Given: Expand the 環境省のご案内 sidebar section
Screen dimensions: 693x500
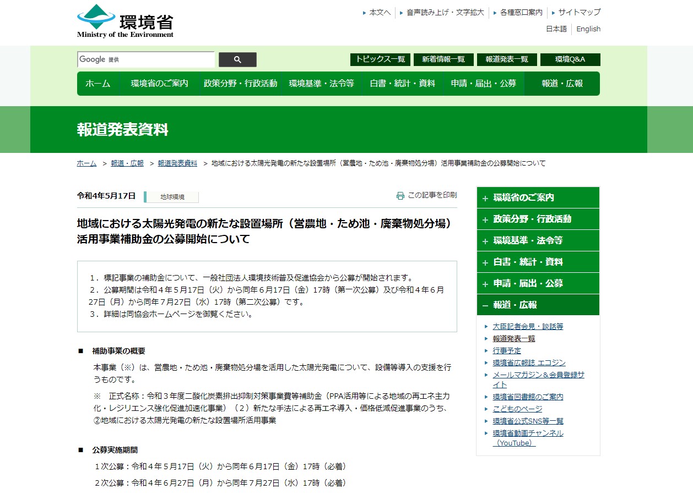Looking at the screenshot, I should click(x=537, y=197).
